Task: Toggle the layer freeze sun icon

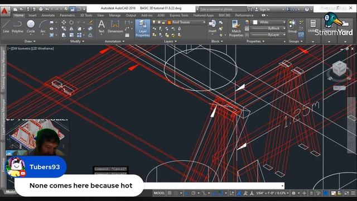Action: pyautogui.click(x=158, y=22)
